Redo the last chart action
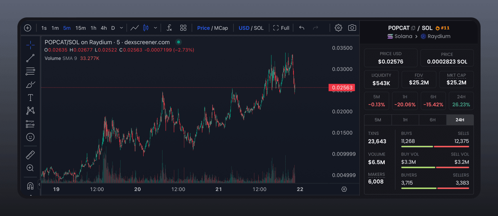 click(315, 28)
